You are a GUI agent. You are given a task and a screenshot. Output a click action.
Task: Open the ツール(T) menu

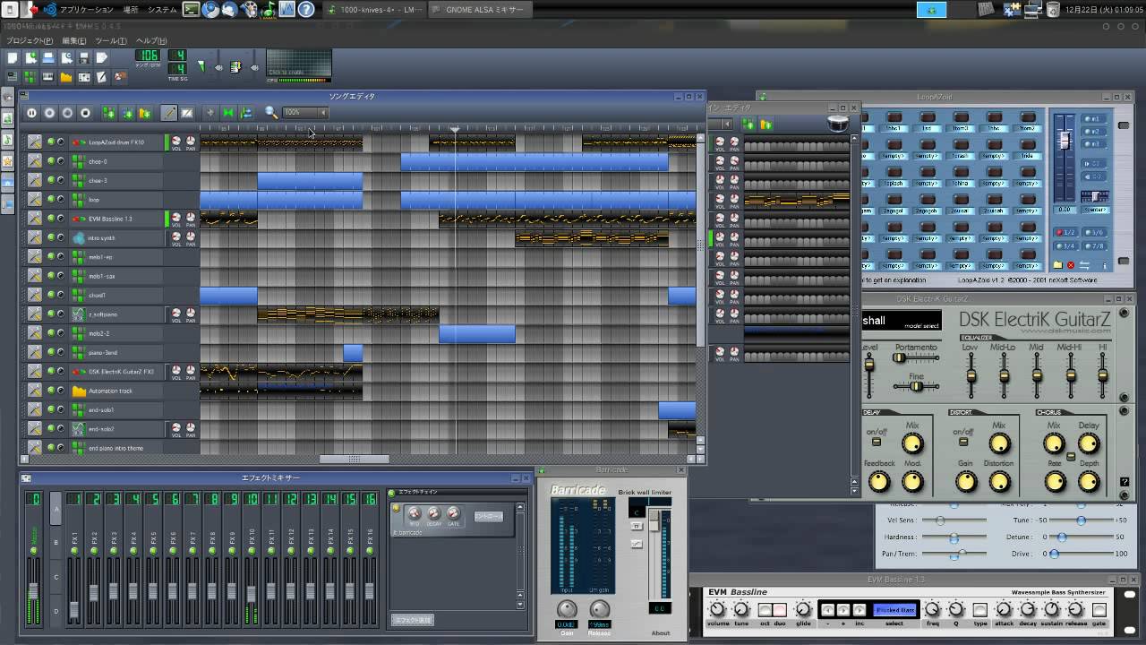click(x=111, y=40)
